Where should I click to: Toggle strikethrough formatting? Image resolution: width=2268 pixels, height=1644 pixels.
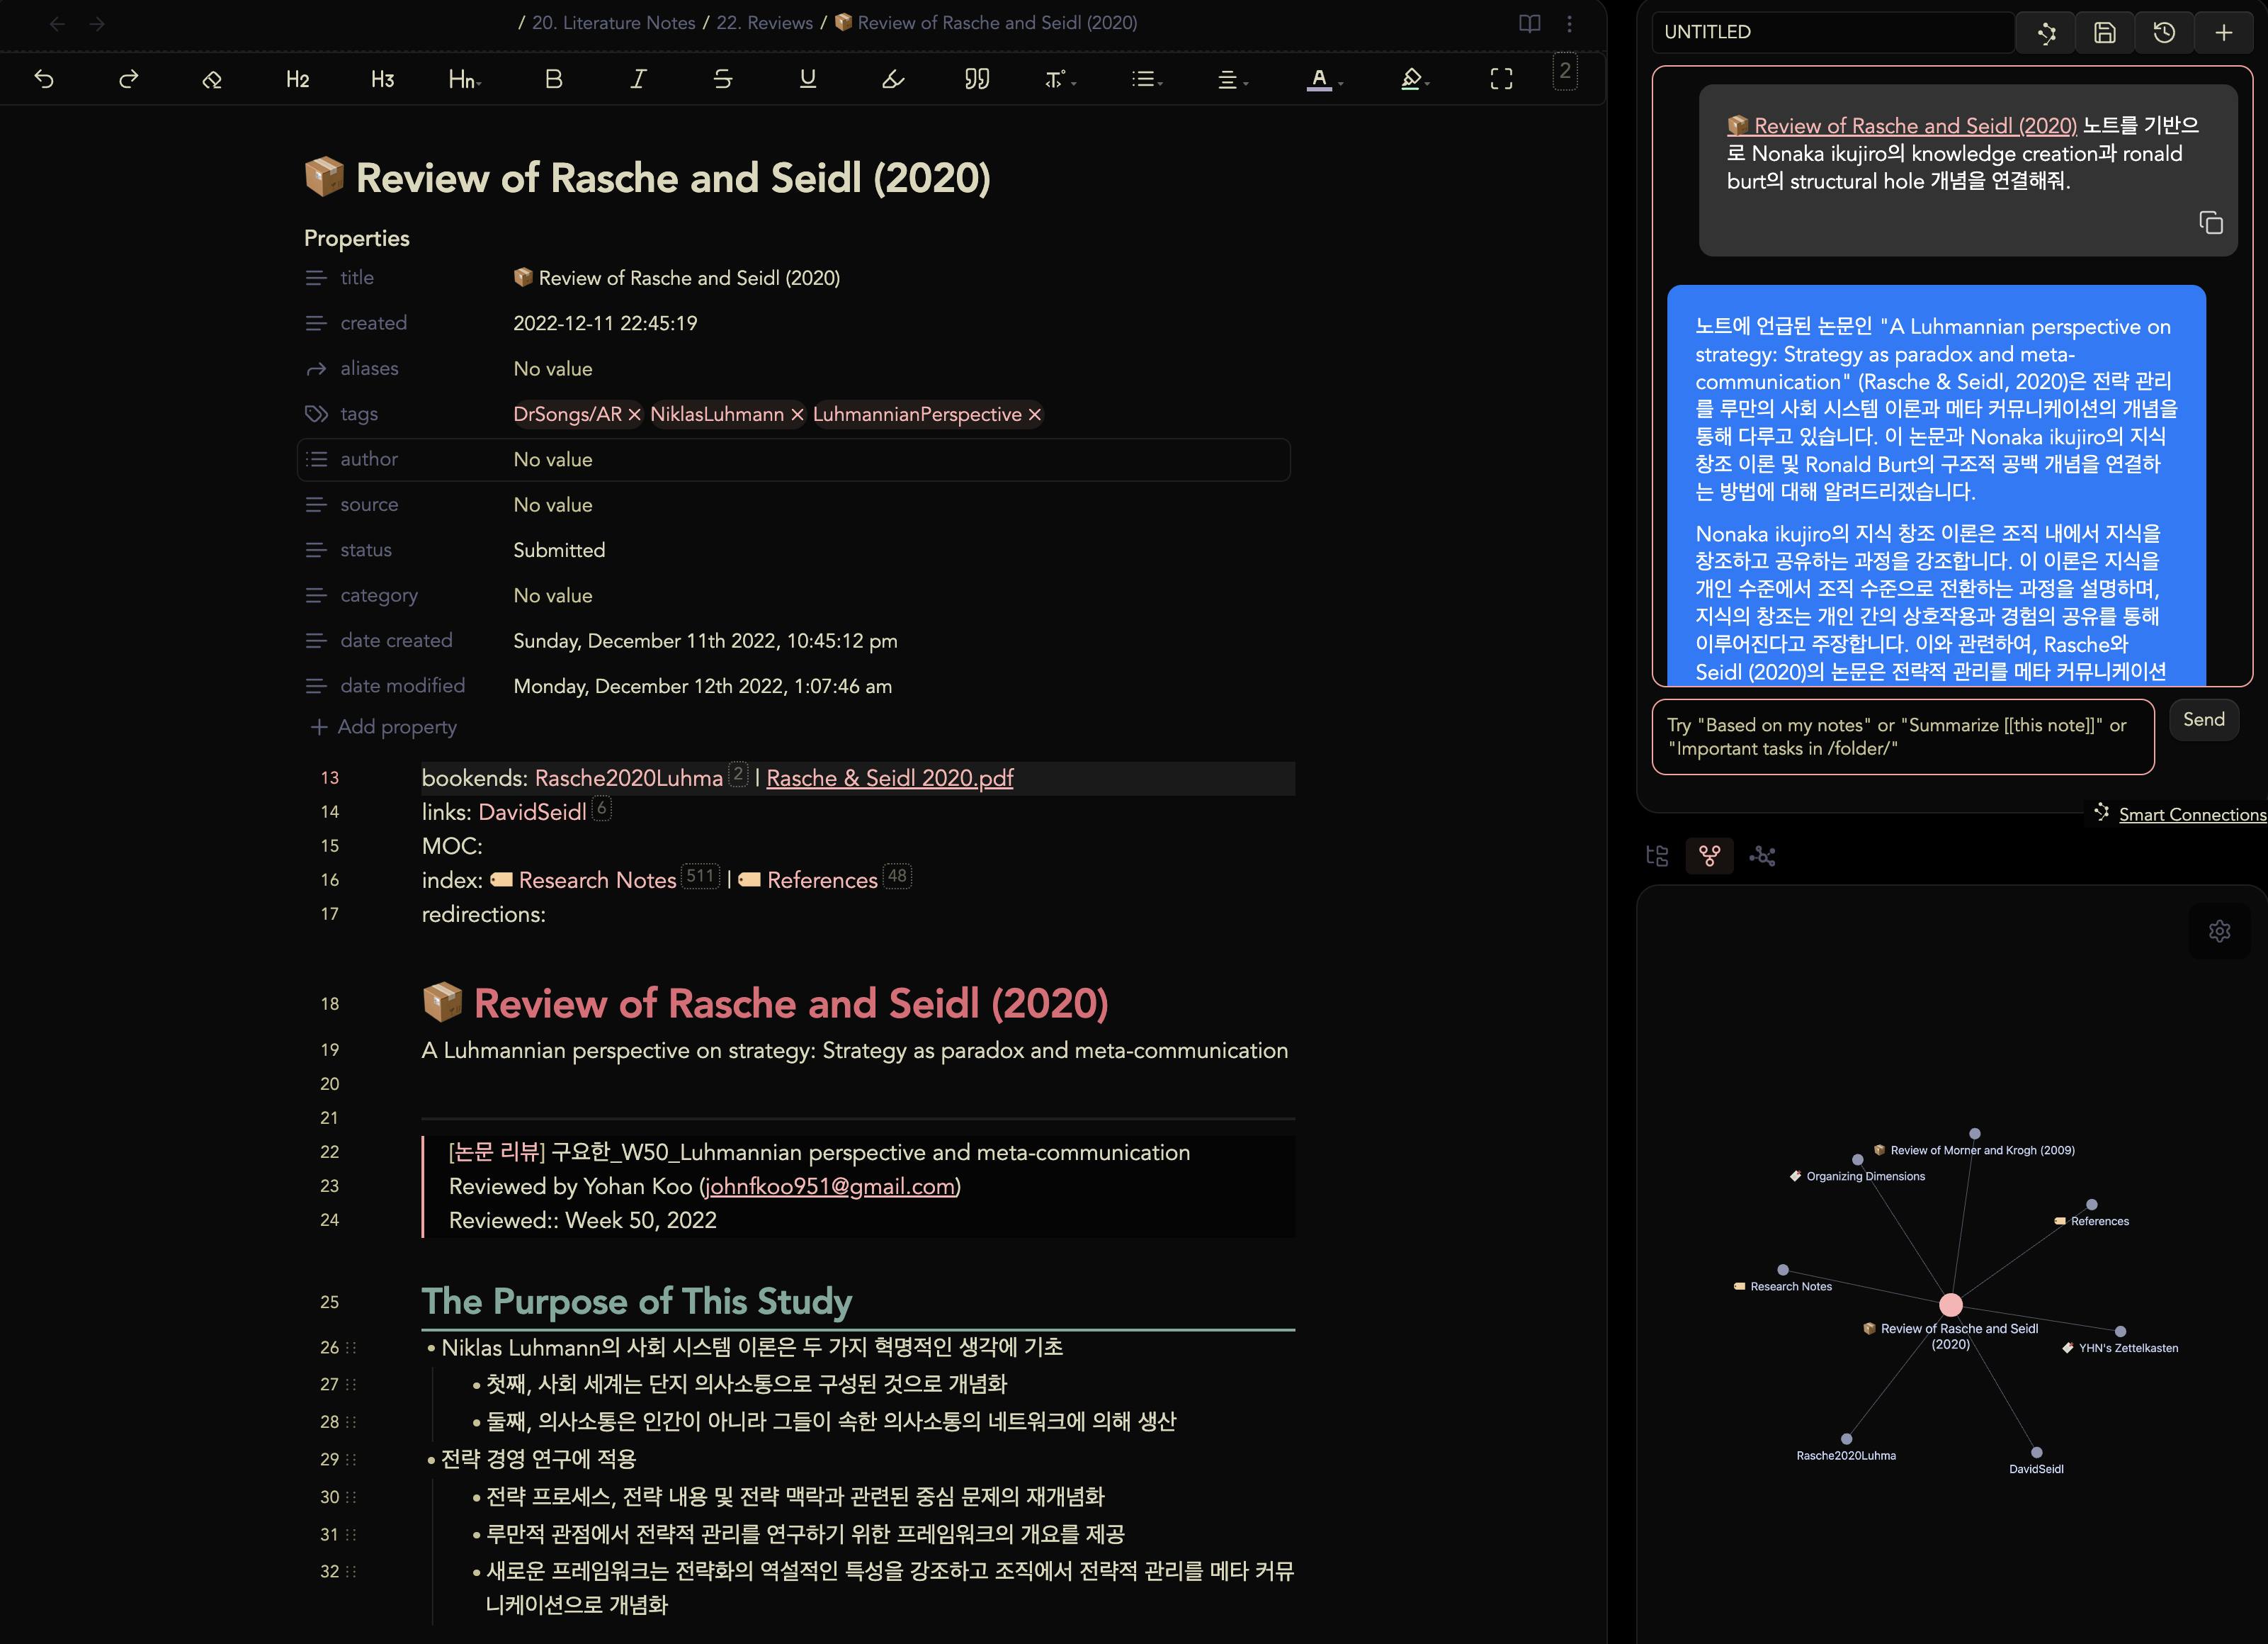723,79
